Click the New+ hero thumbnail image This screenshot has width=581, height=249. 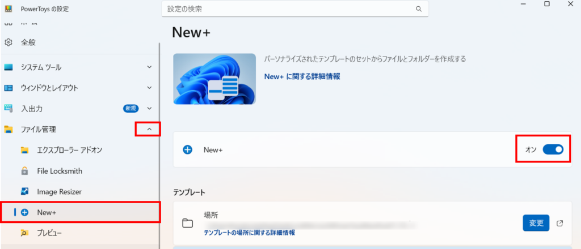click(x=214, y=79)
